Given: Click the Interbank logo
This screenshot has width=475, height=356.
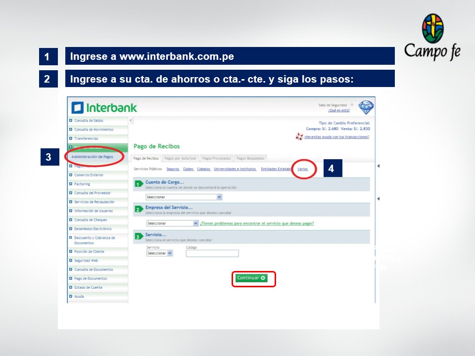Looking at the screenshot, I should [x=104, y=108].
